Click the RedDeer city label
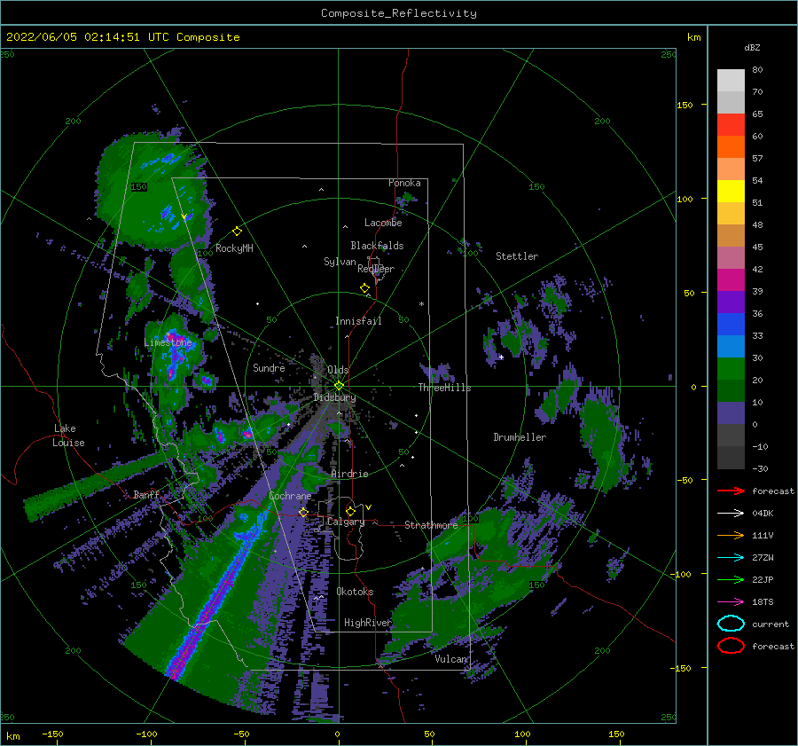This screenshot has width=798, height=746. click(376, 269)
